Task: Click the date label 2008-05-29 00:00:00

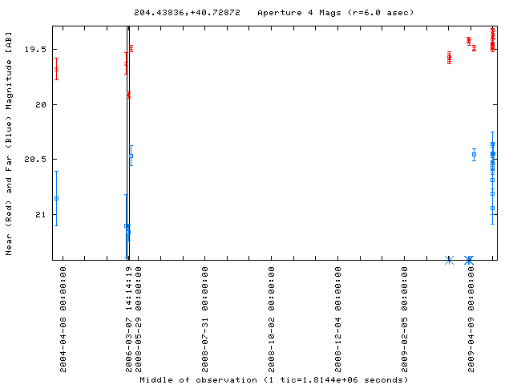Action: click(139, 319)
